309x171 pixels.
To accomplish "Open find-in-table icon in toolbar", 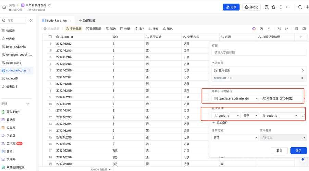I will [297, 29].
